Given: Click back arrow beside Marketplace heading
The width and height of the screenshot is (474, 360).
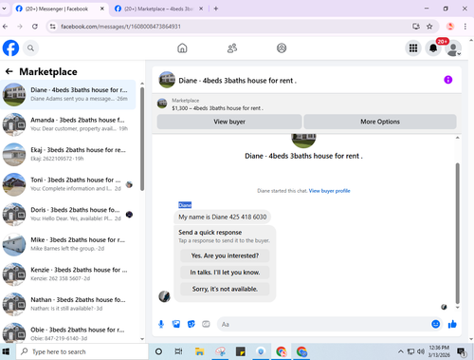Looking at the screenshot, I should [x=9, y=71].
